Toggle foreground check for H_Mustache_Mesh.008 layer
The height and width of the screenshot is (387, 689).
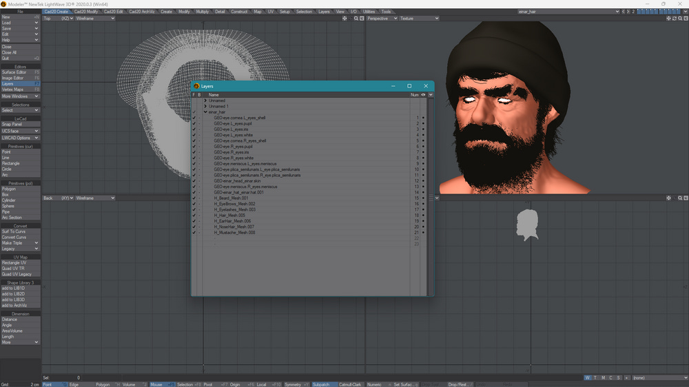point(194,232)
